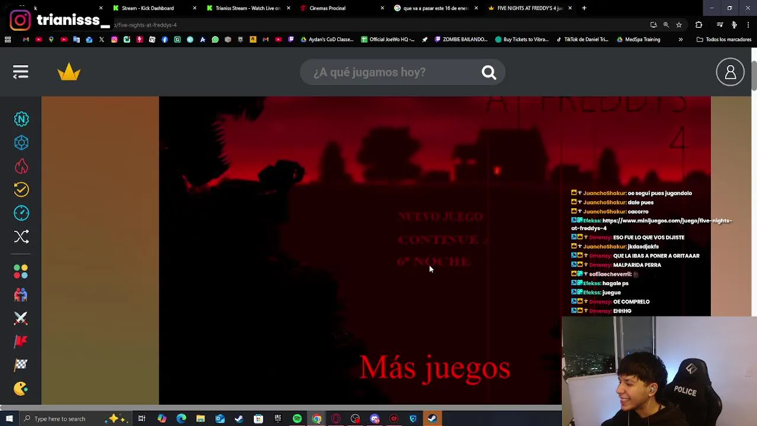This screenshot has height=426, width=757.
Task: Open the multiplayer people category icon
Action: (x=21, y=295)
